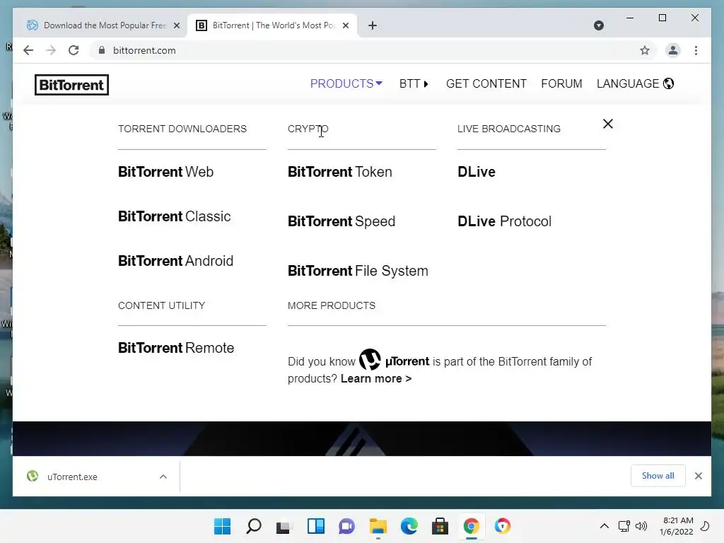724x543 pixels.
Task: Click the µTorrent logo icon
Action: point(370,360)
